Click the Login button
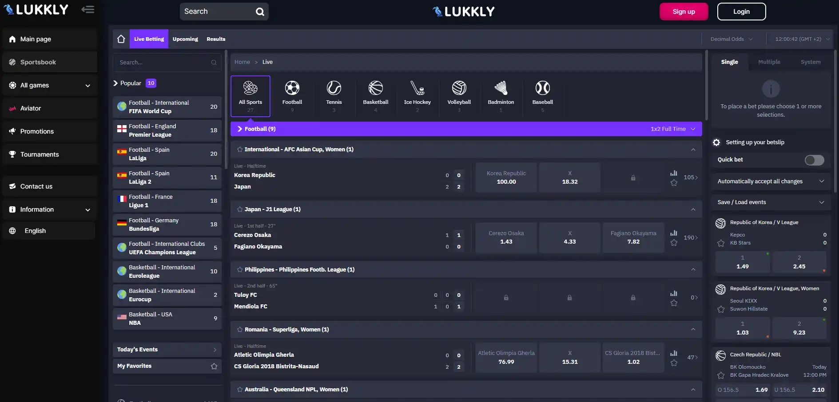This screenshot has height=402, width=839. tap(741, 12)
